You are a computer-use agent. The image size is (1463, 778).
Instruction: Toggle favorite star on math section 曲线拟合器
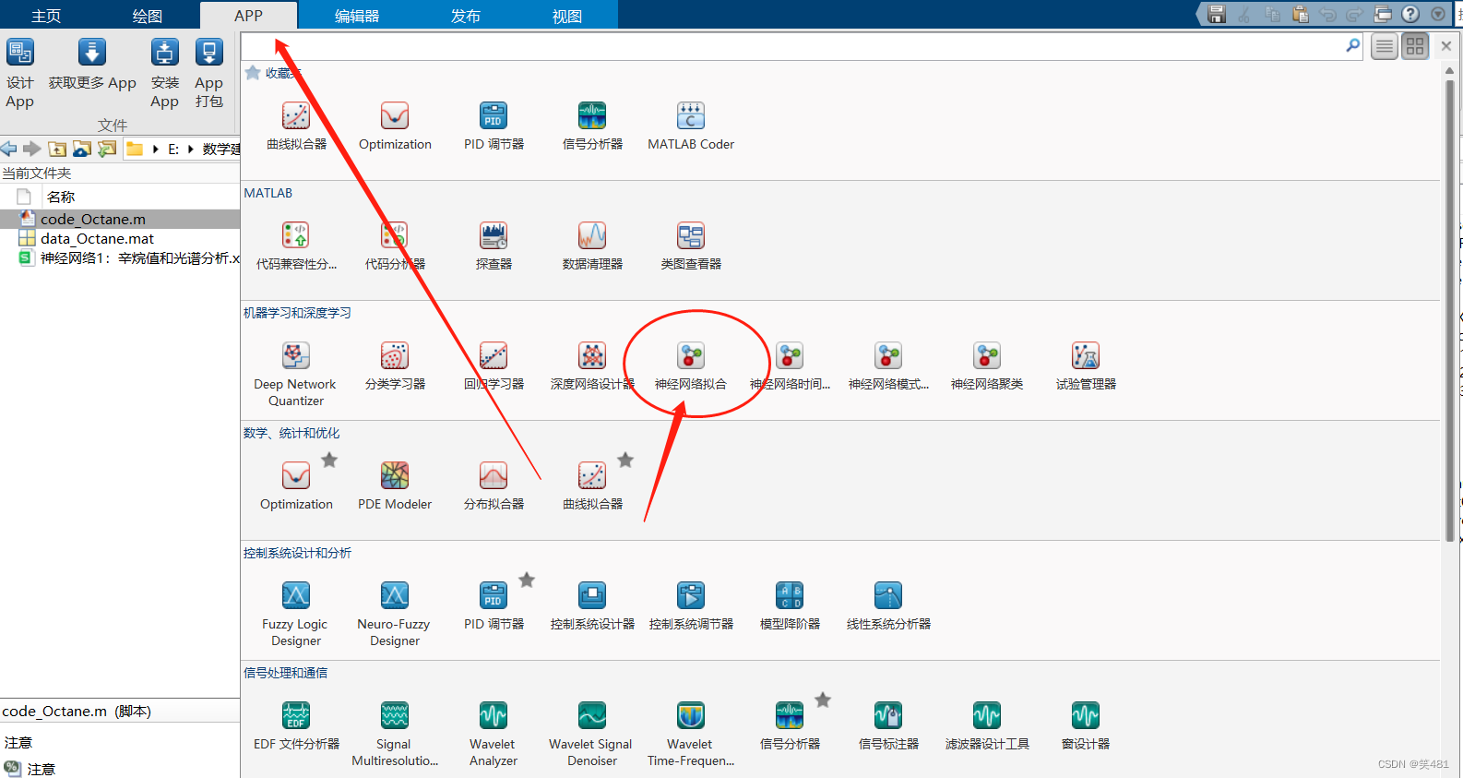(625, 460)
